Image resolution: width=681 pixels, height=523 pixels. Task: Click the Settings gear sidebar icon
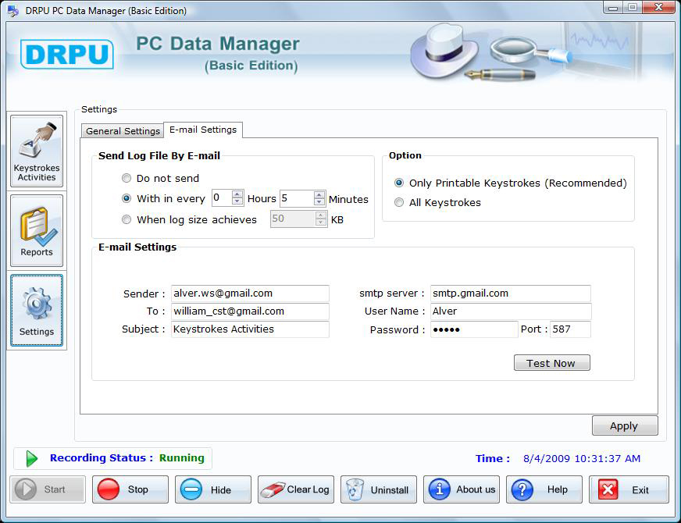pos(37,310)
